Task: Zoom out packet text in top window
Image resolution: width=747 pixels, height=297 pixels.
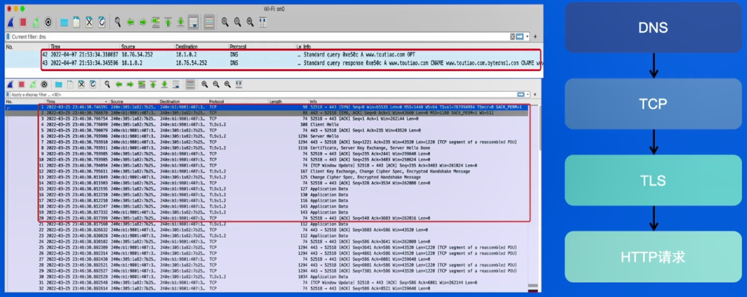Action: coord(237,22)
